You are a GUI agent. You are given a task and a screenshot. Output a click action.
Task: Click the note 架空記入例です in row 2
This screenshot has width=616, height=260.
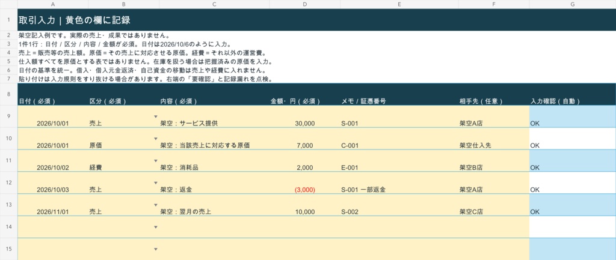point(94,35)
